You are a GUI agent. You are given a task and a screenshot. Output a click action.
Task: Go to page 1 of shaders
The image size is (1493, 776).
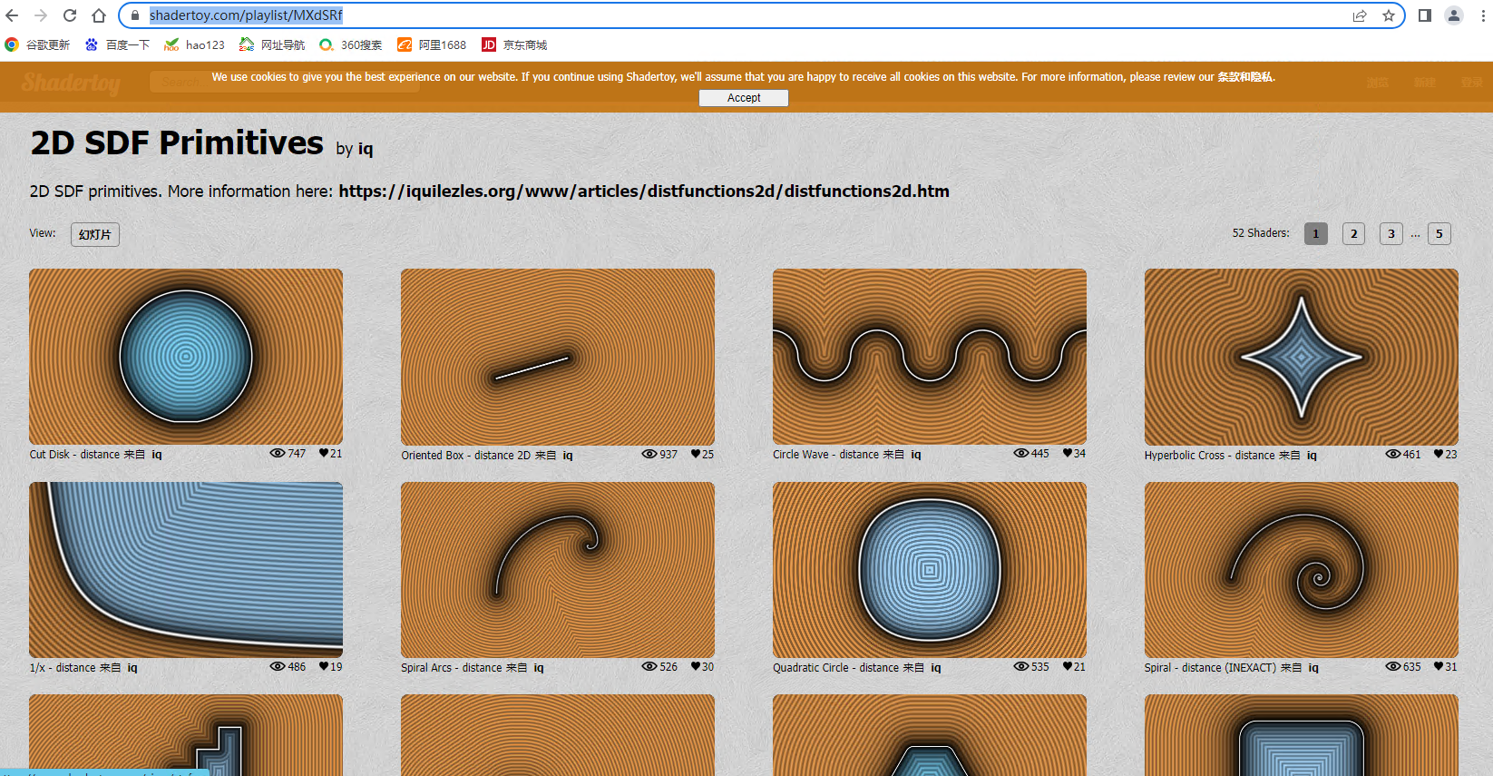(x=1316, y=234)
